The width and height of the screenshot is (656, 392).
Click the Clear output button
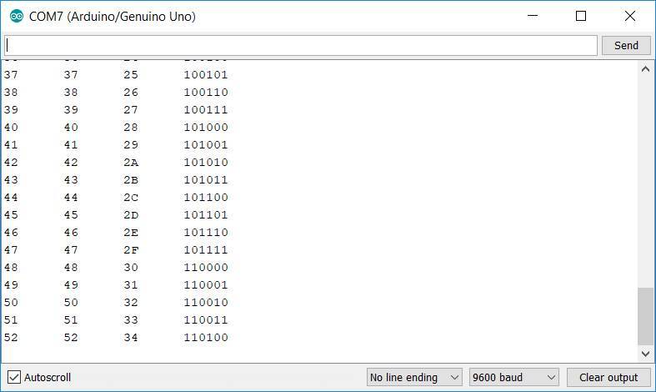tap(608, 377)
